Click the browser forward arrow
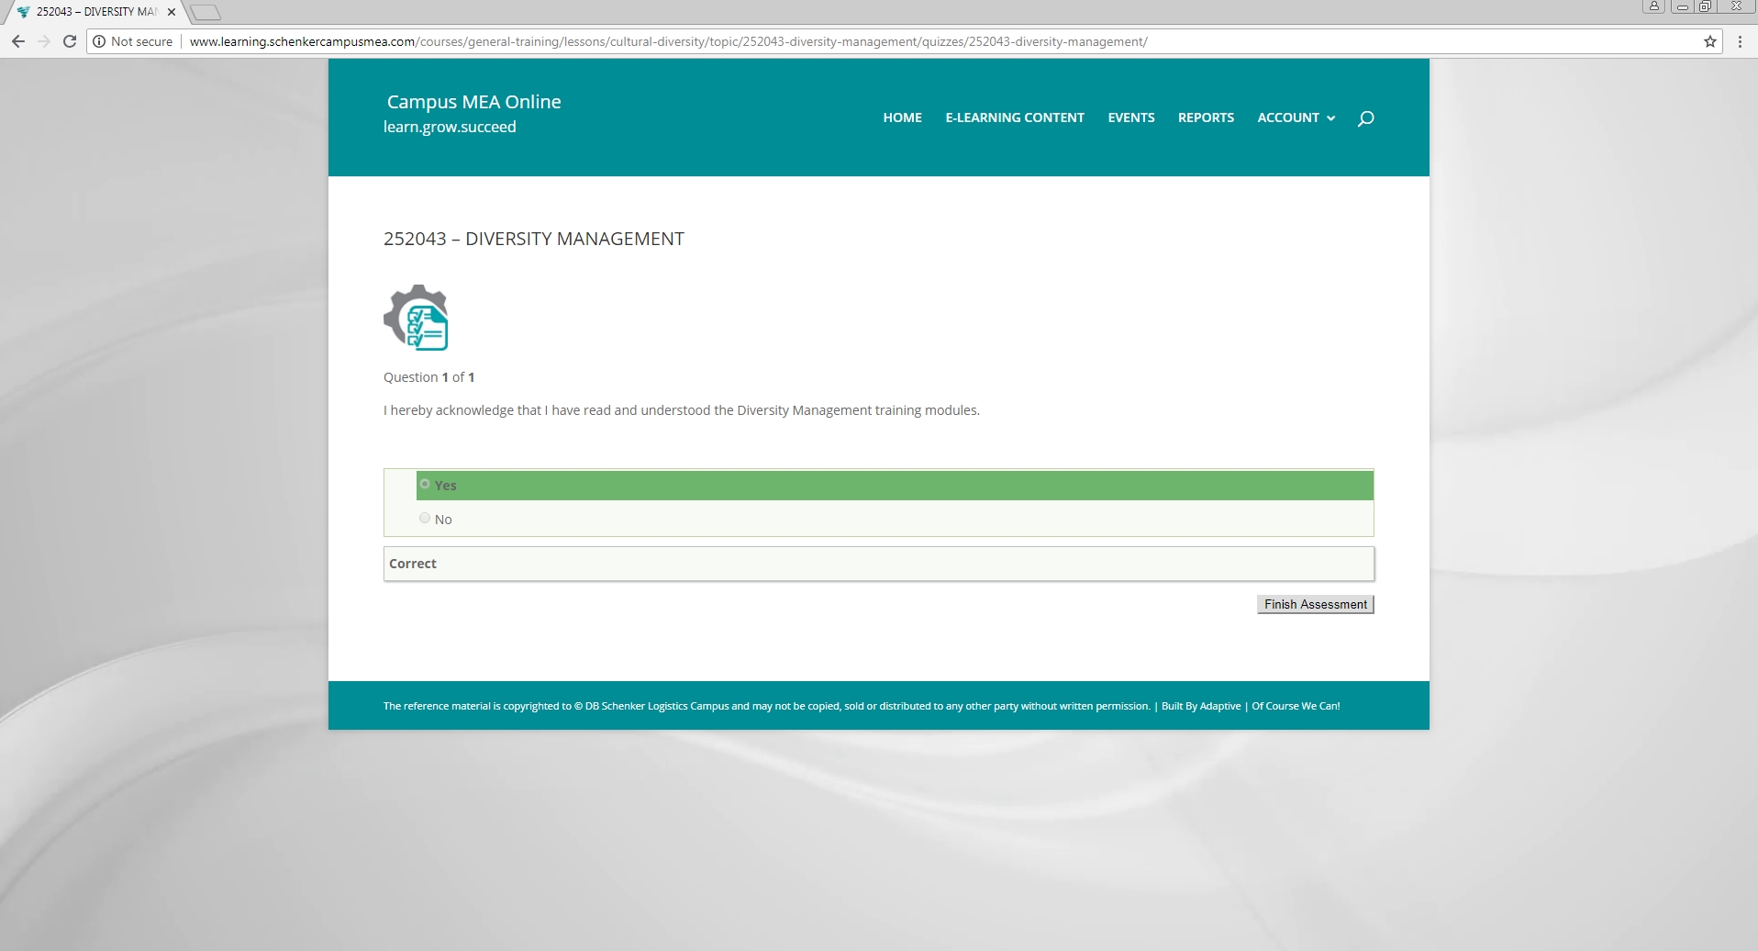 [x=43, y=41]
